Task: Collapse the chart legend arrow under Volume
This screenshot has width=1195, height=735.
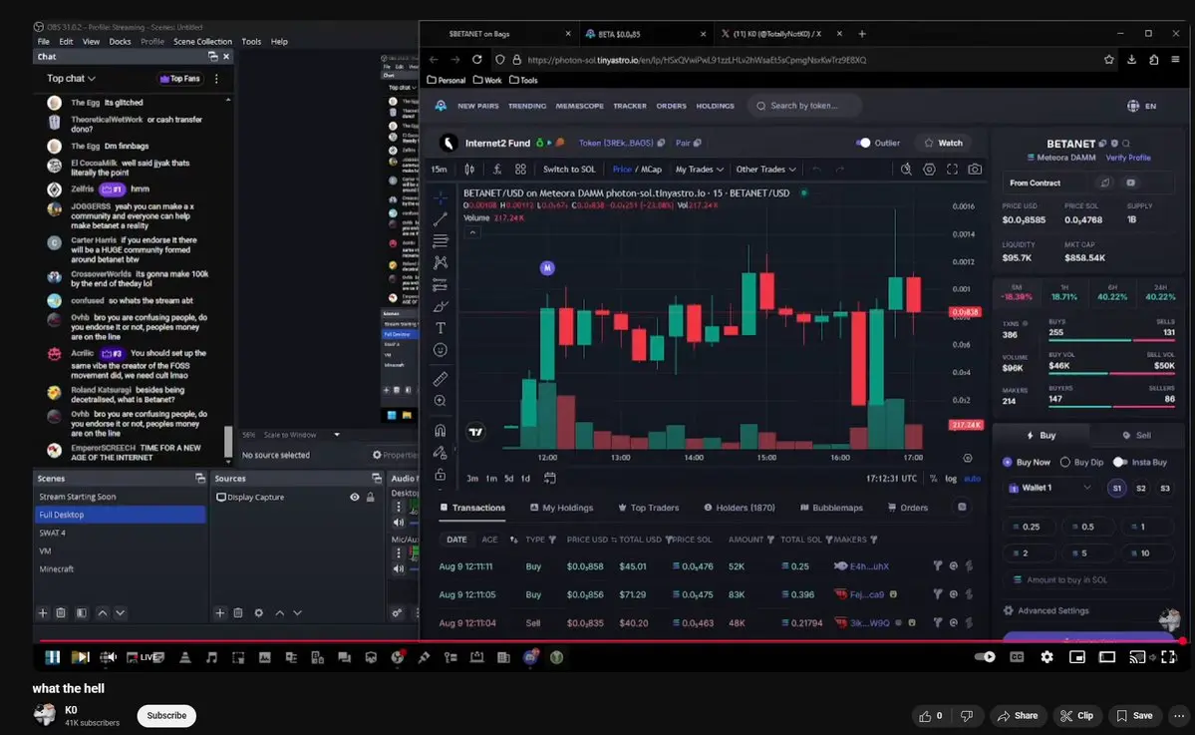Action: point(472,232)
